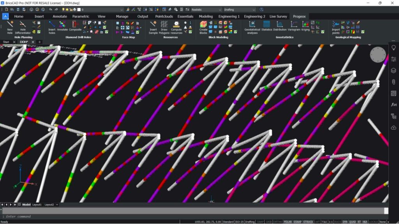The width and height of the screenshot is (399, 224).
Task: Launch the Hole Differentiator tool
Action: tap(23, 28)
